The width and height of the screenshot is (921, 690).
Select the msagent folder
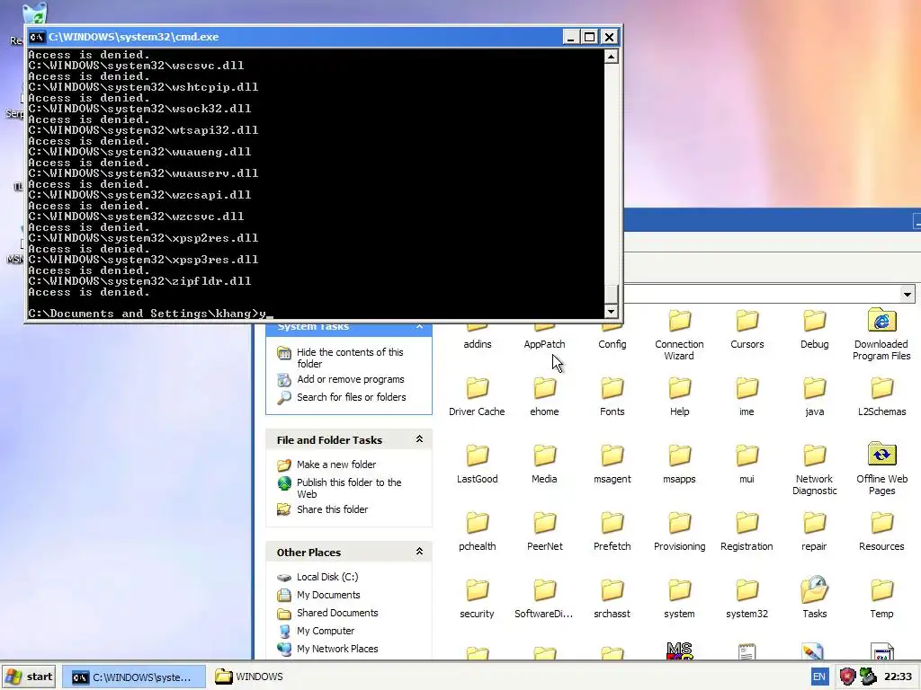(x=612, y=464)
